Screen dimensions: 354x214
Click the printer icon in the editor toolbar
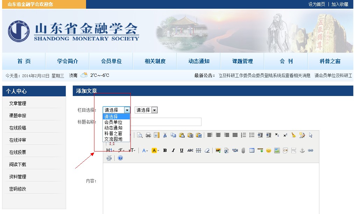pyautogui.click(x=148, y=135)
